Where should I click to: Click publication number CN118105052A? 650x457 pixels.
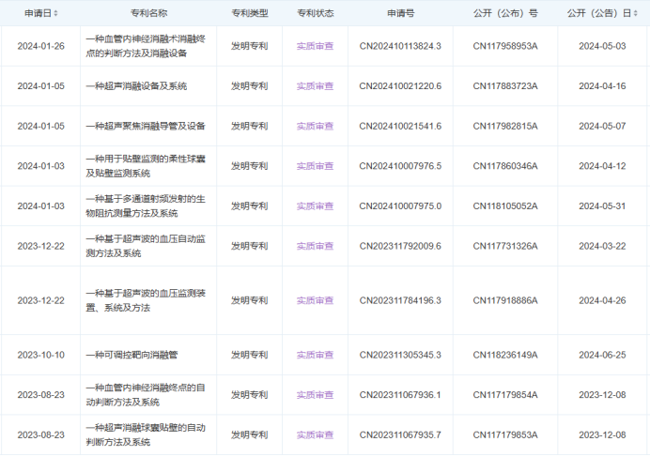[505, 206]
